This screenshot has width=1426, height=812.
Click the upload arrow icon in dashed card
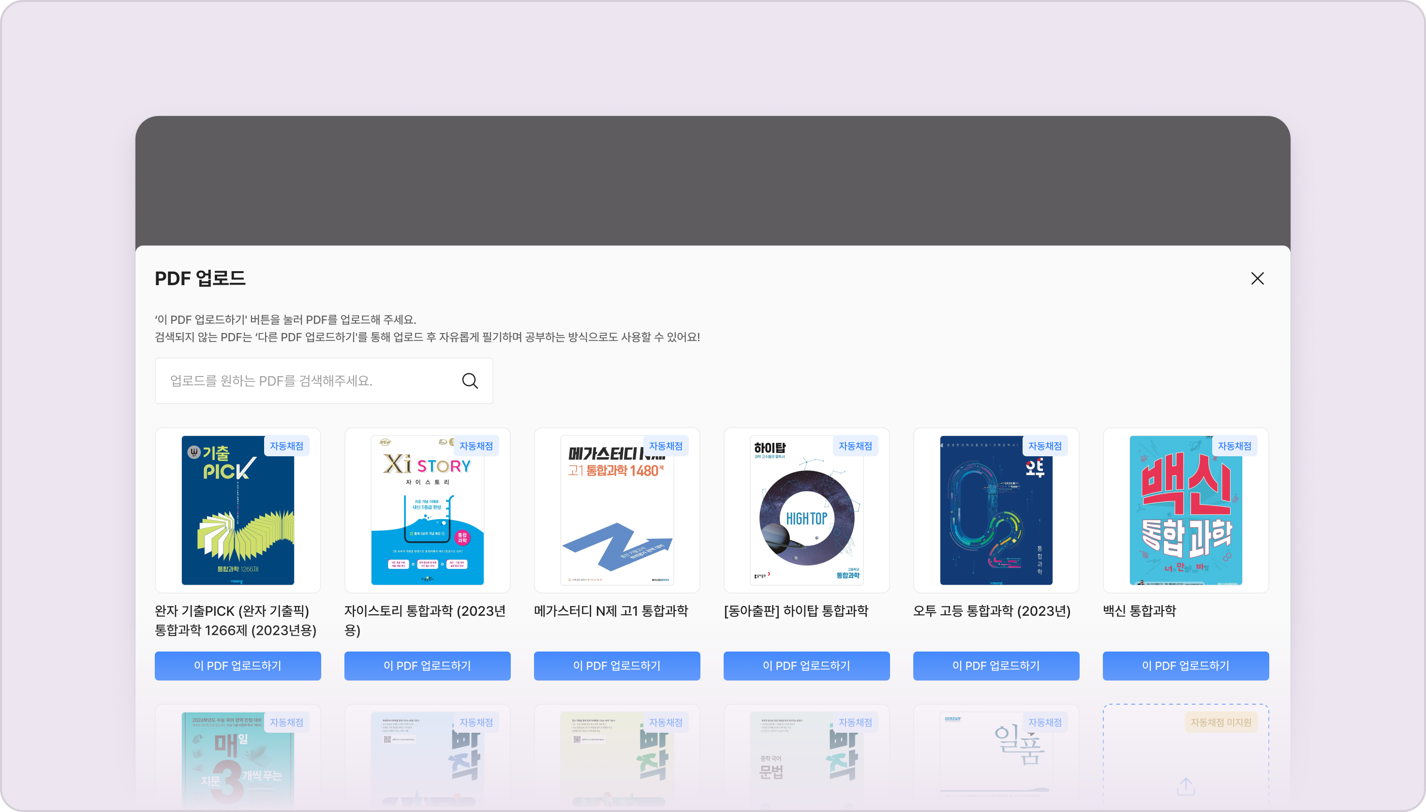(x=1186, y=786)
